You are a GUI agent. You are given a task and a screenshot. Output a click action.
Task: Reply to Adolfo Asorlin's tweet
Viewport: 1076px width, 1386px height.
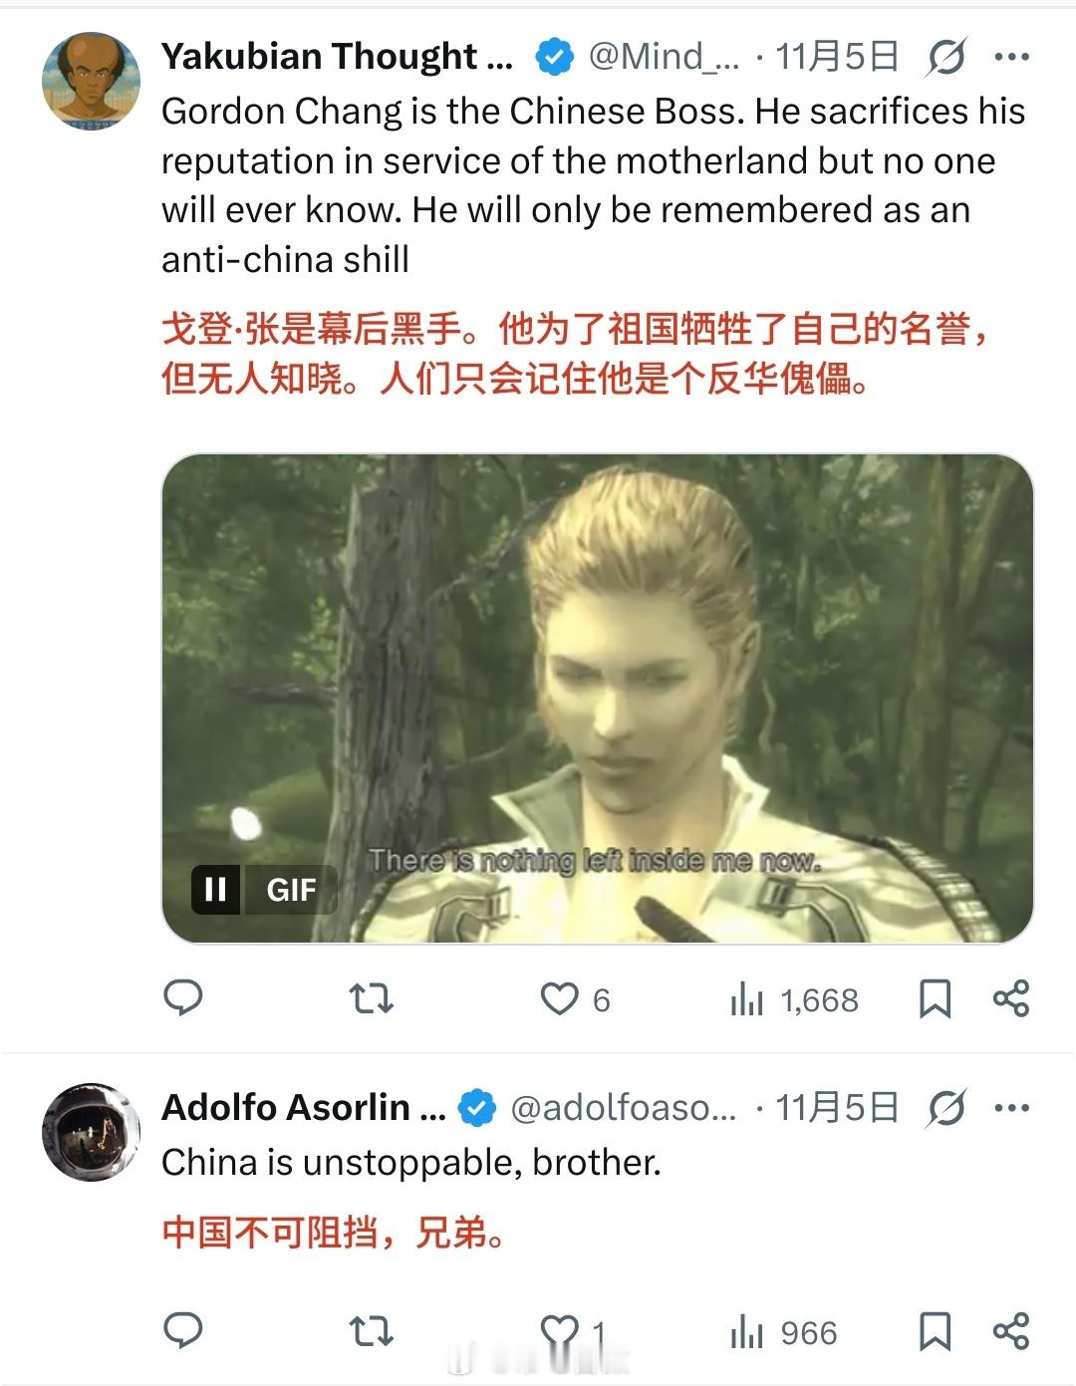(x=182, y=1330)
